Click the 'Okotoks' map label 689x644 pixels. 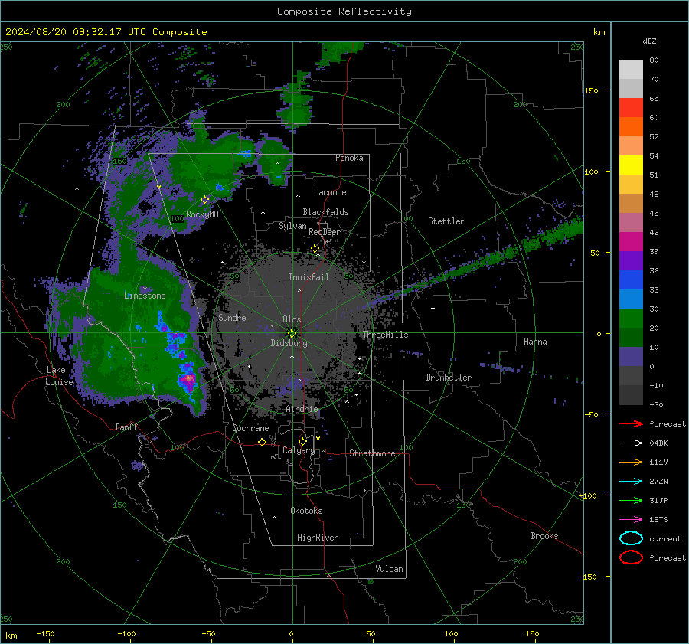(x=306, y=510)
